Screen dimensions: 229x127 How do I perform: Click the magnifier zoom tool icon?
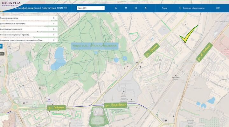[x=116, y=8]
